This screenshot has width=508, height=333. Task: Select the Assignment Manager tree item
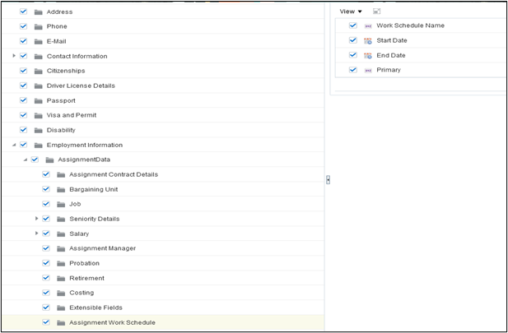tap(102, 248)
